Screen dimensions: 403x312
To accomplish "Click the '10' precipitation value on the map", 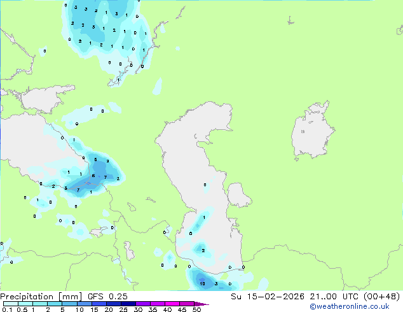I will coord(203,284).
